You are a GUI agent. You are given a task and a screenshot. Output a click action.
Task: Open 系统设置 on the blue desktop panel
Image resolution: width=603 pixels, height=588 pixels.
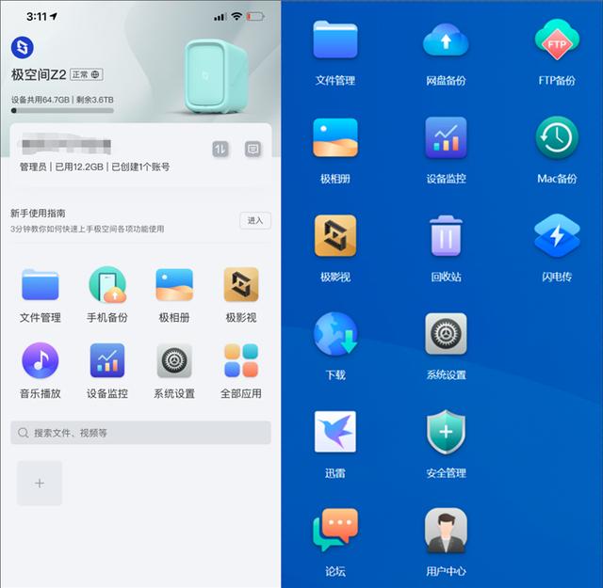(x=446, y=333)
